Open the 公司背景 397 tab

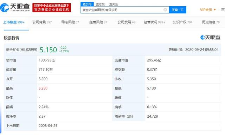(42, 22)
